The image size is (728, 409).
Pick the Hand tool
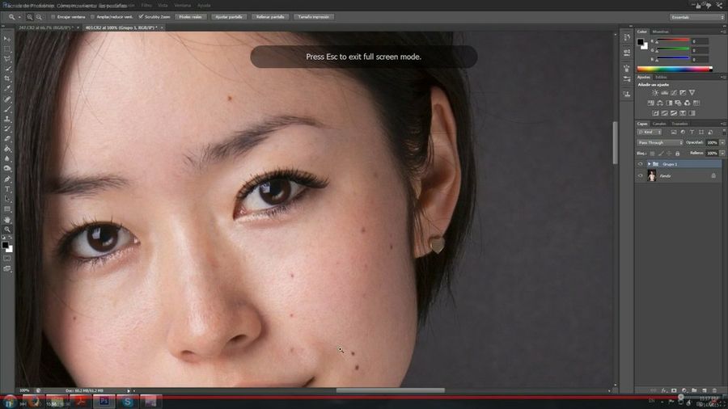[x=7, y=219]
